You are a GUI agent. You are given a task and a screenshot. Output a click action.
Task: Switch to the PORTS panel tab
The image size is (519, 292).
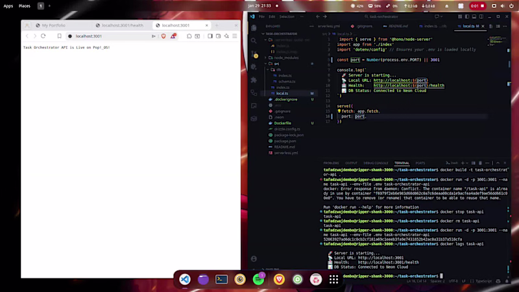420,163
